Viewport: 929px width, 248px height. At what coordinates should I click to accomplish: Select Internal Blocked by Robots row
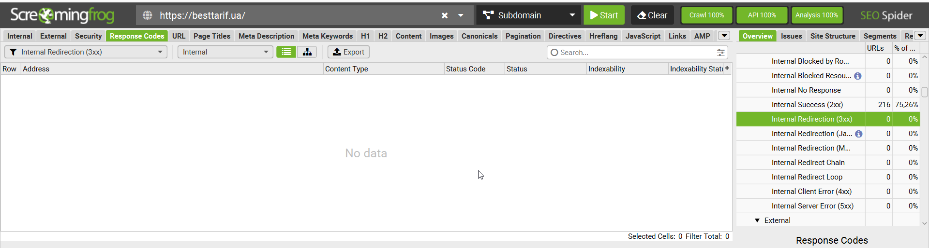[x=828, y=61]
